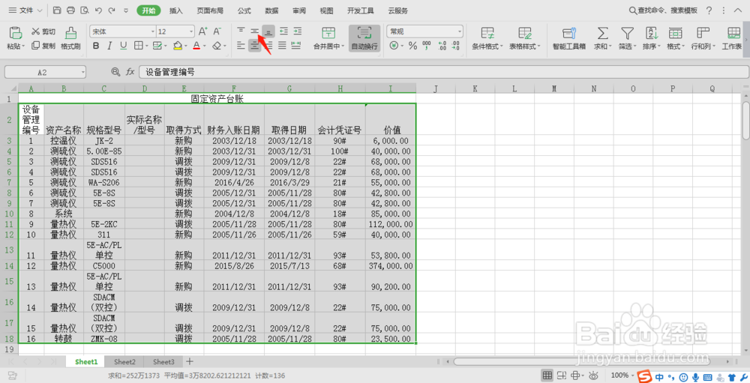The image size is (750, 383).
Task: Switch to the 公式 ribbon tab
Action: [244, 10]
